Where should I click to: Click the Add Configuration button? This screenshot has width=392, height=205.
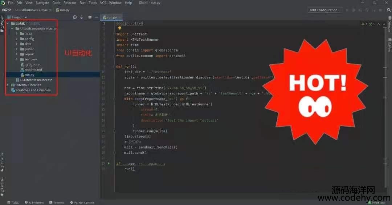324,10
